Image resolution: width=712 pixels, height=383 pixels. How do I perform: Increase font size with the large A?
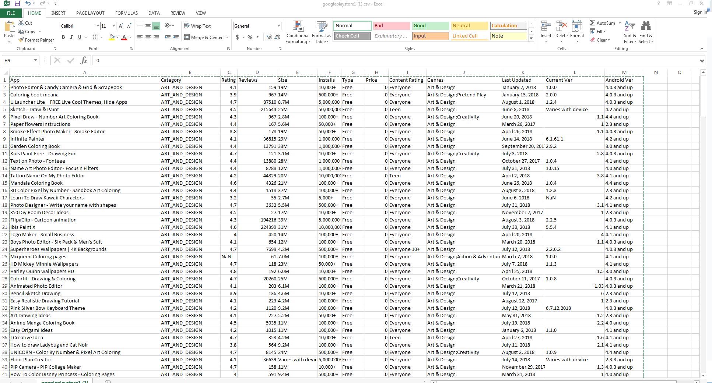point(121,26)
